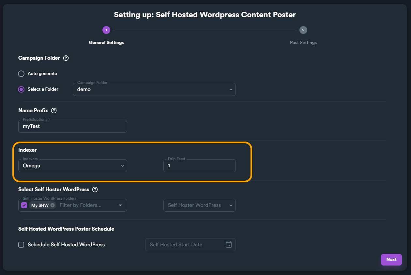
Task: Click help icon beside Name Prefix
Action: click(x=54, y=111)
